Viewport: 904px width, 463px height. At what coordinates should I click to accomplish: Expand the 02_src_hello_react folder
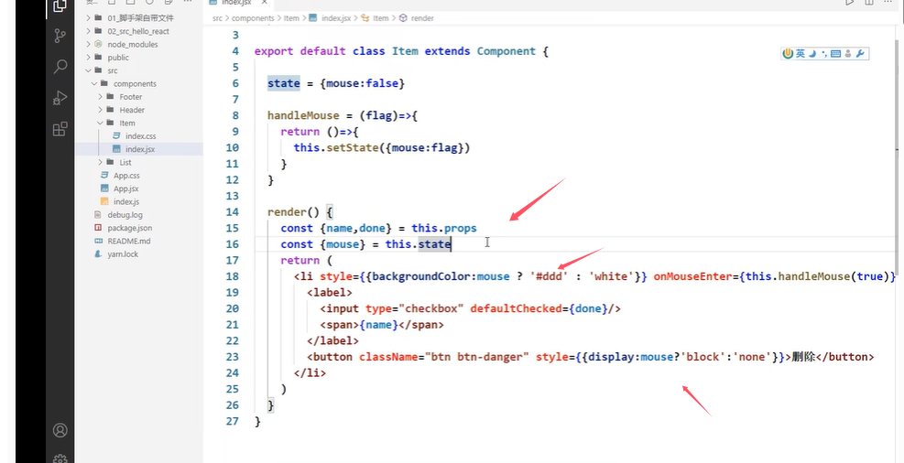tap(88, 31)
